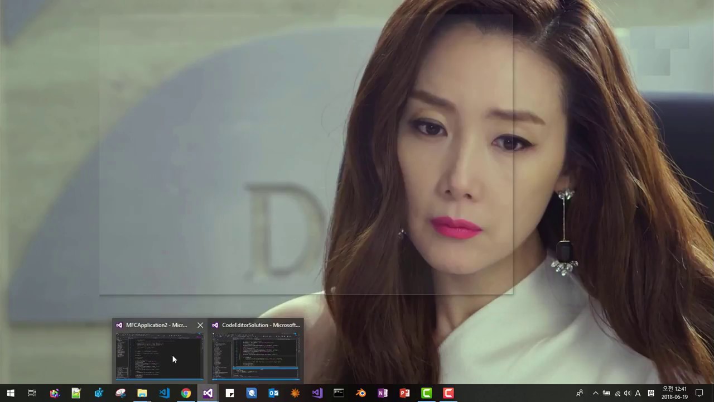Open Outlook from the taskbar
Viewport: 714px width, 402px height.
point(273,393)
